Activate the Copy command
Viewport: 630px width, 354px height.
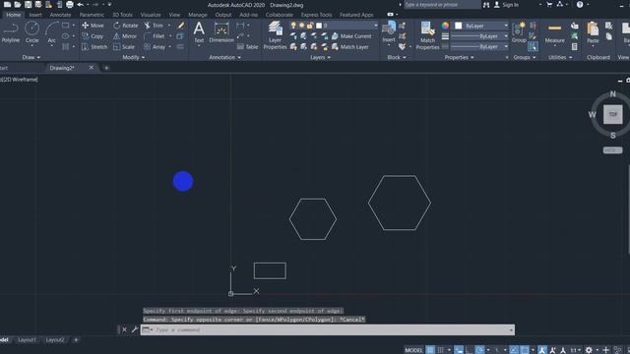93,36
